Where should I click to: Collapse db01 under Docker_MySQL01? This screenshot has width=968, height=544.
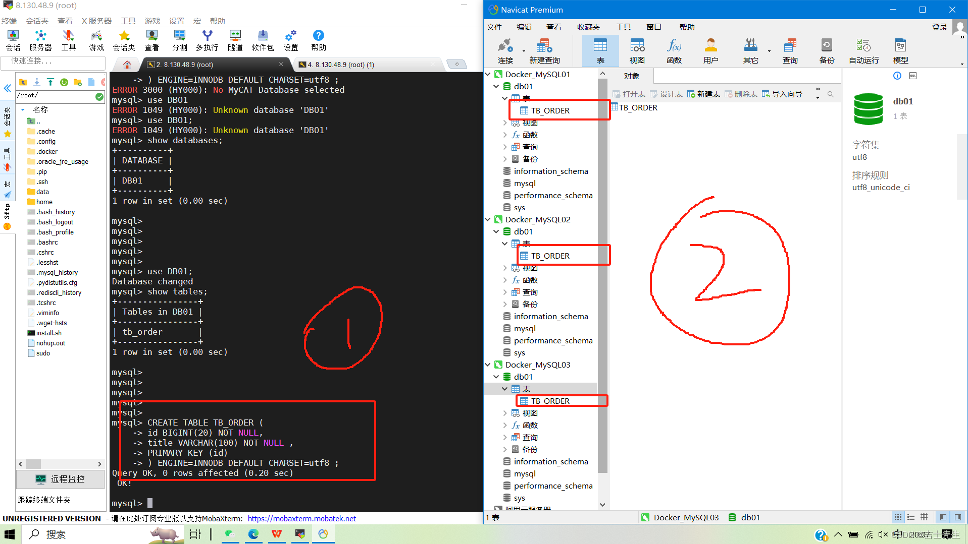coord(496,86)
